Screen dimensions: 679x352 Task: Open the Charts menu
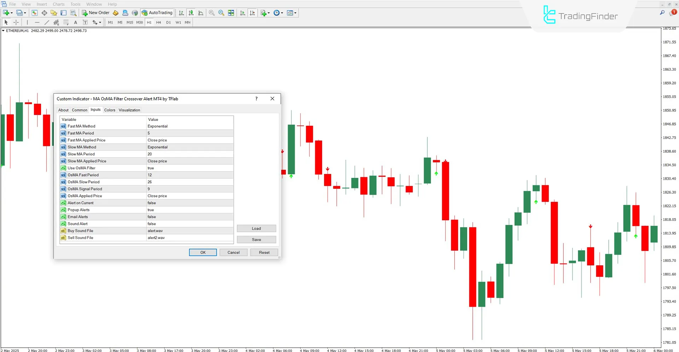pos(58,4)
